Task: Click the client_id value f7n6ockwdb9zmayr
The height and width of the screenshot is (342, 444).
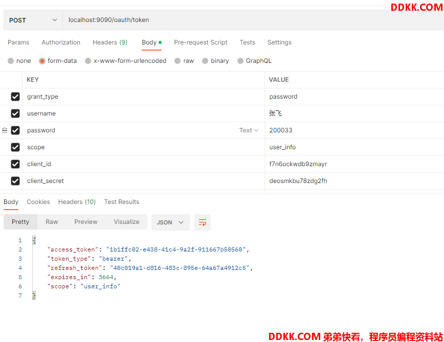Action: [x=298, y=164]
